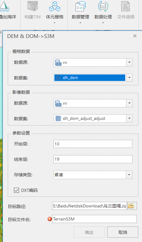Open the 存储类型 紧凑 dropdown
Viewport: 142px width, 242px height.
pos(129,175)
